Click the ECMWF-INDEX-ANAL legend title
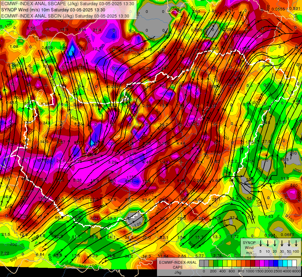This screenshot has width=302, height=277. [x=178, y=263]
